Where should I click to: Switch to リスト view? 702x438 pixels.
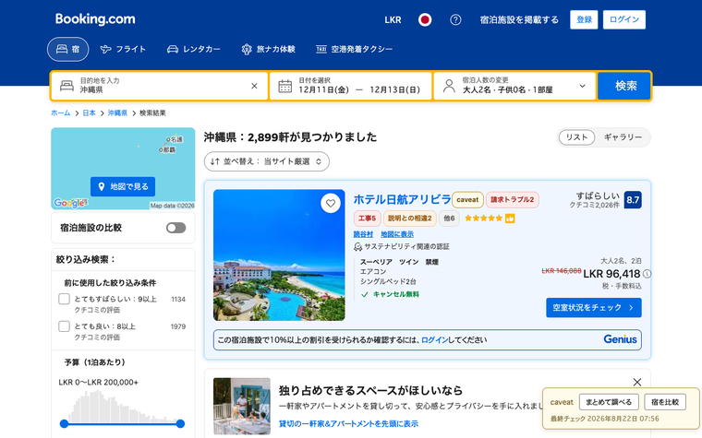[x=576, y=137]
